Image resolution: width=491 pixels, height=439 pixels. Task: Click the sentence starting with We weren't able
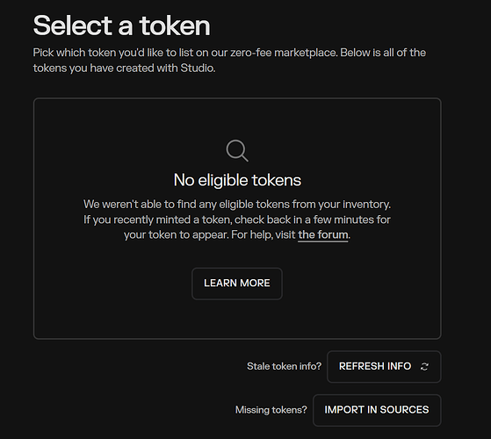[x=237, y=205]
